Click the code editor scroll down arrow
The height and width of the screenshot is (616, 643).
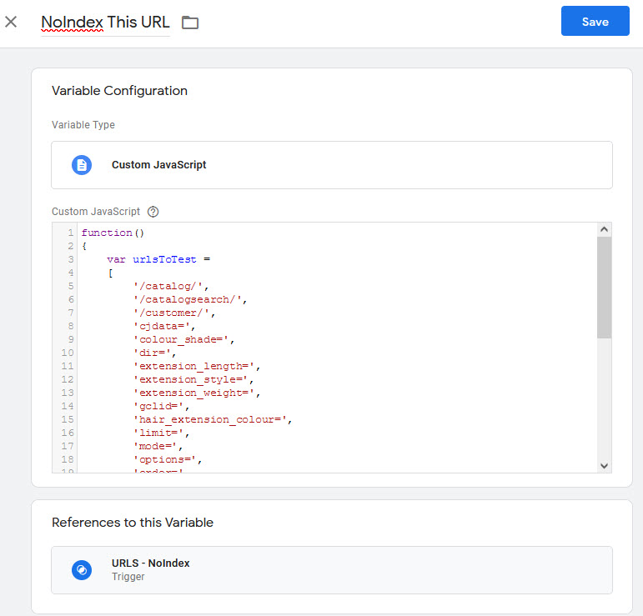[605, 466]
